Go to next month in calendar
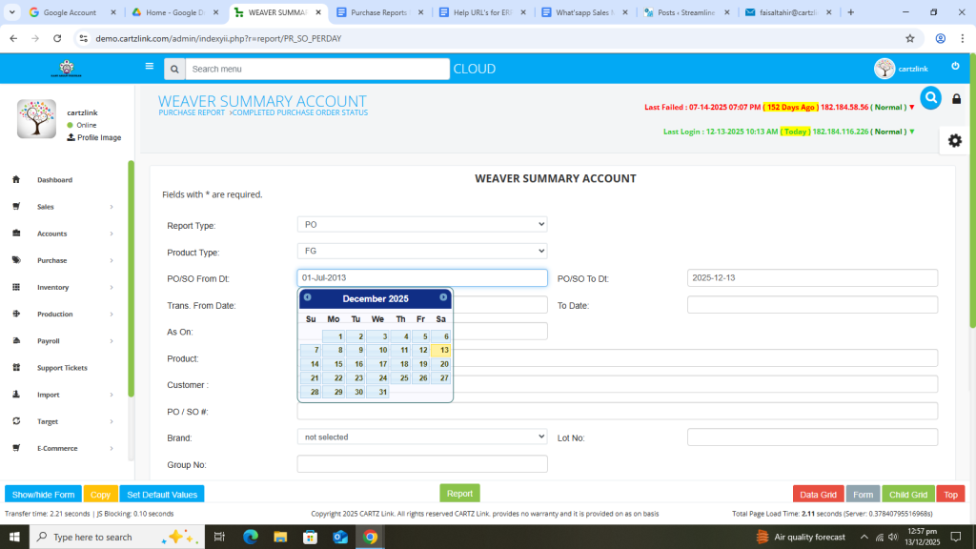Image resolution: width=976 pixels, height=549 pixels. pyautogui.click(x=443, y=297)
